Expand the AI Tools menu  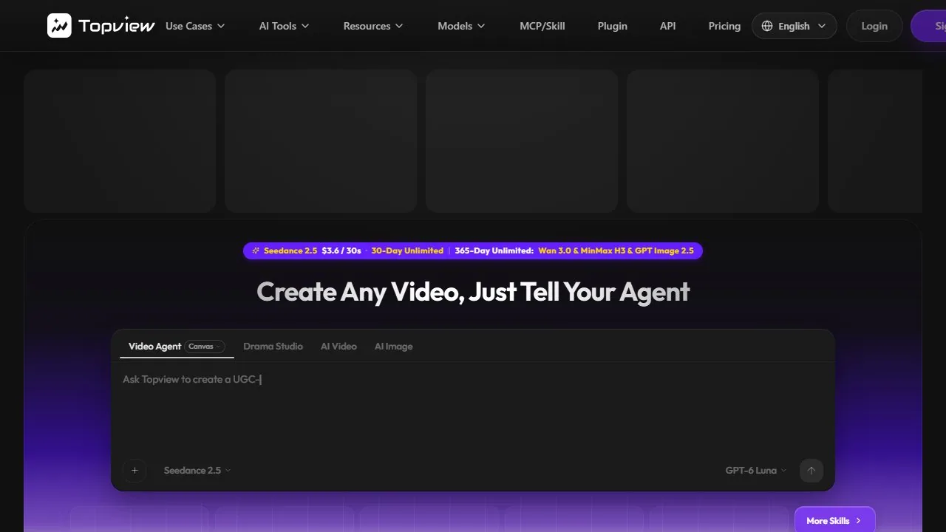point(284,26)
